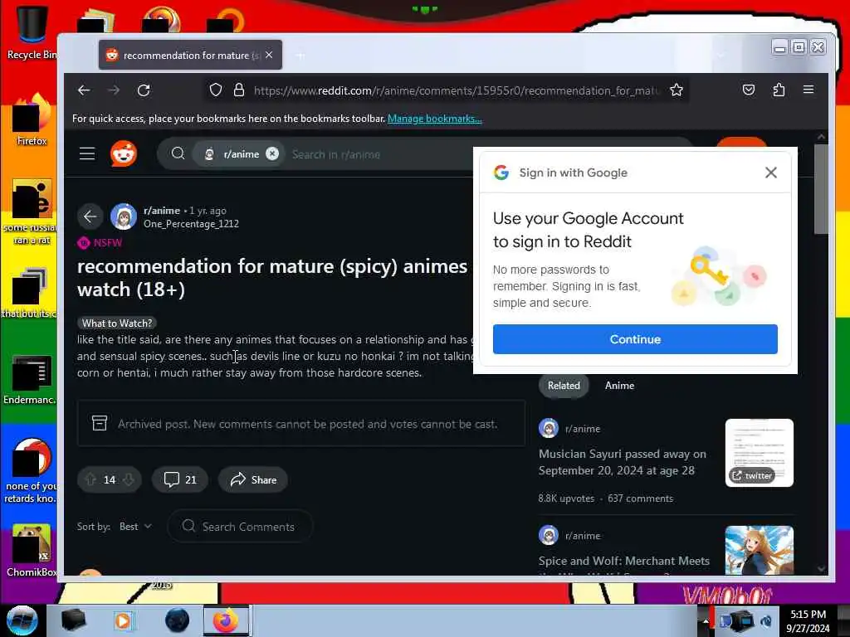
Task: Go forward with the browser forward arrow
Action: click(x=114, y=90)
